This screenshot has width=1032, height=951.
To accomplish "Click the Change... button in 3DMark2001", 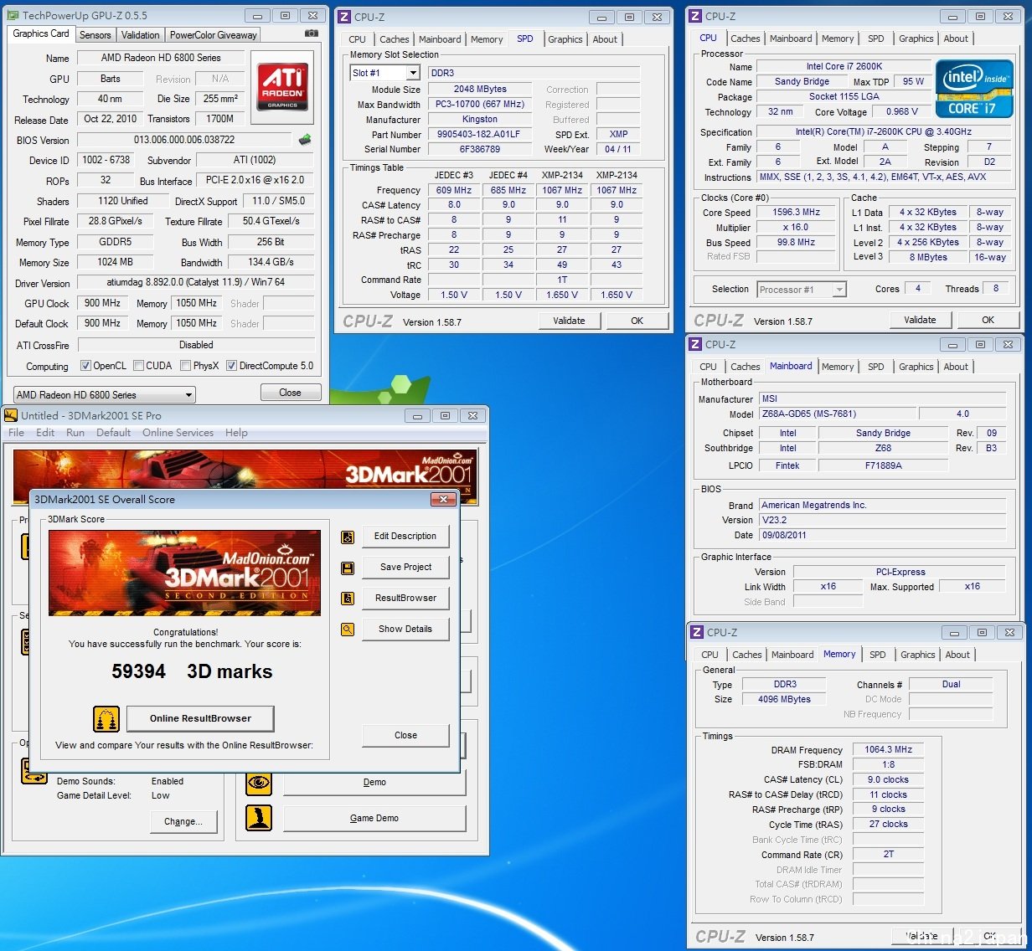I will click(183, 822).
